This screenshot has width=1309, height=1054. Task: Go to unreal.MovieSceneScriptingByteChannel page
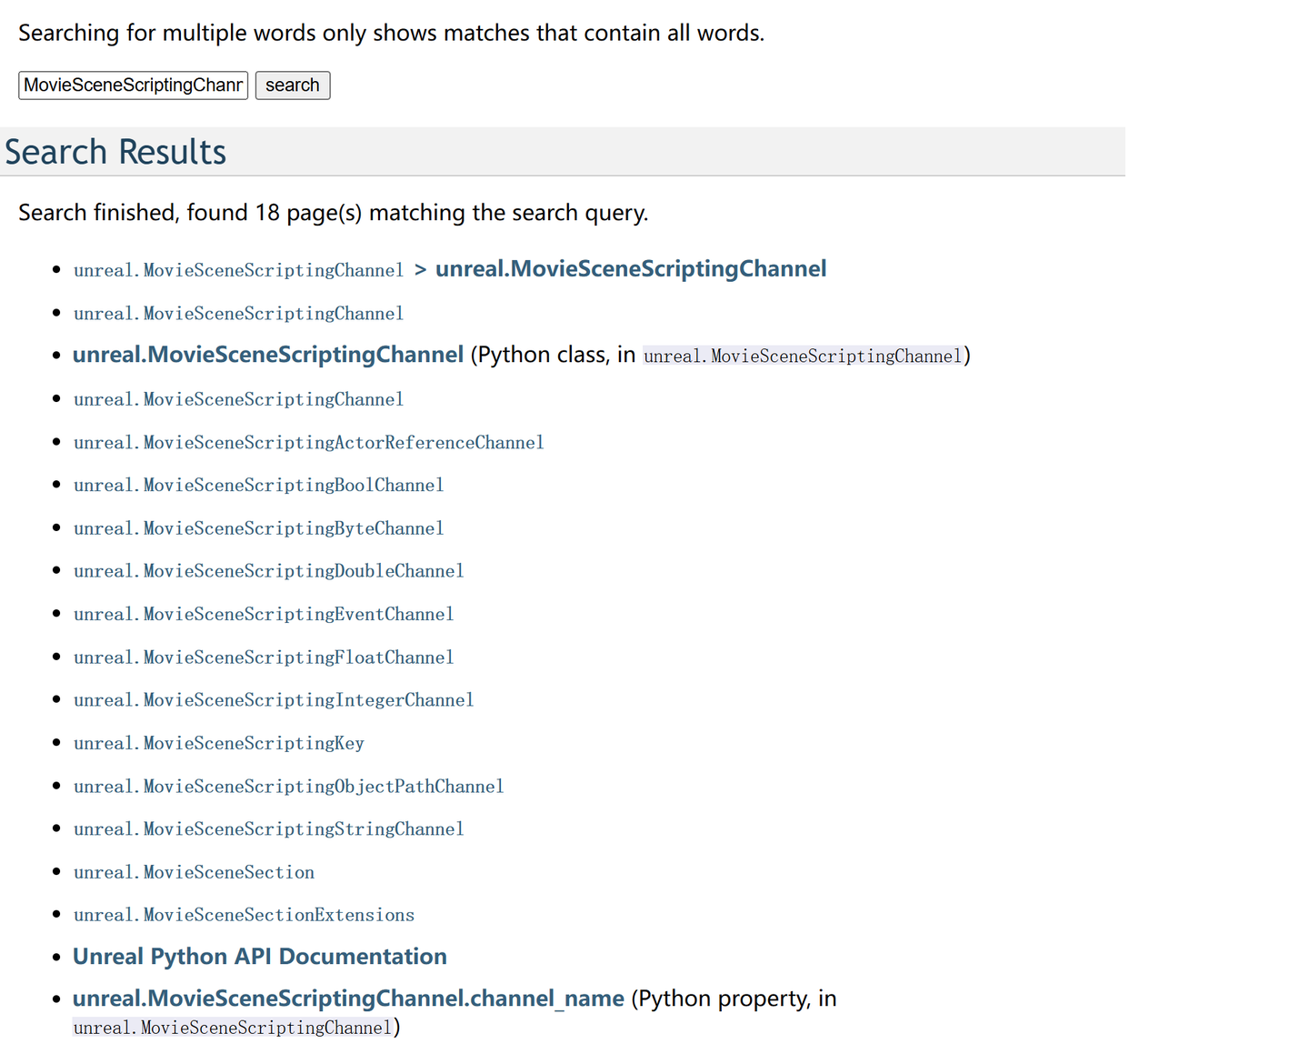(x=258, y=528)
